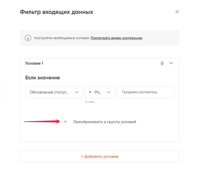Click the info circle icon in banner
Image resolution: width=199 pixels, height=173 pixels.
[x=28, y=38]
